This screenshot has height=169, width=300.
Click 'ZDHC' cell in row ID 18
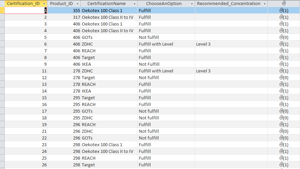pos(109,117)
